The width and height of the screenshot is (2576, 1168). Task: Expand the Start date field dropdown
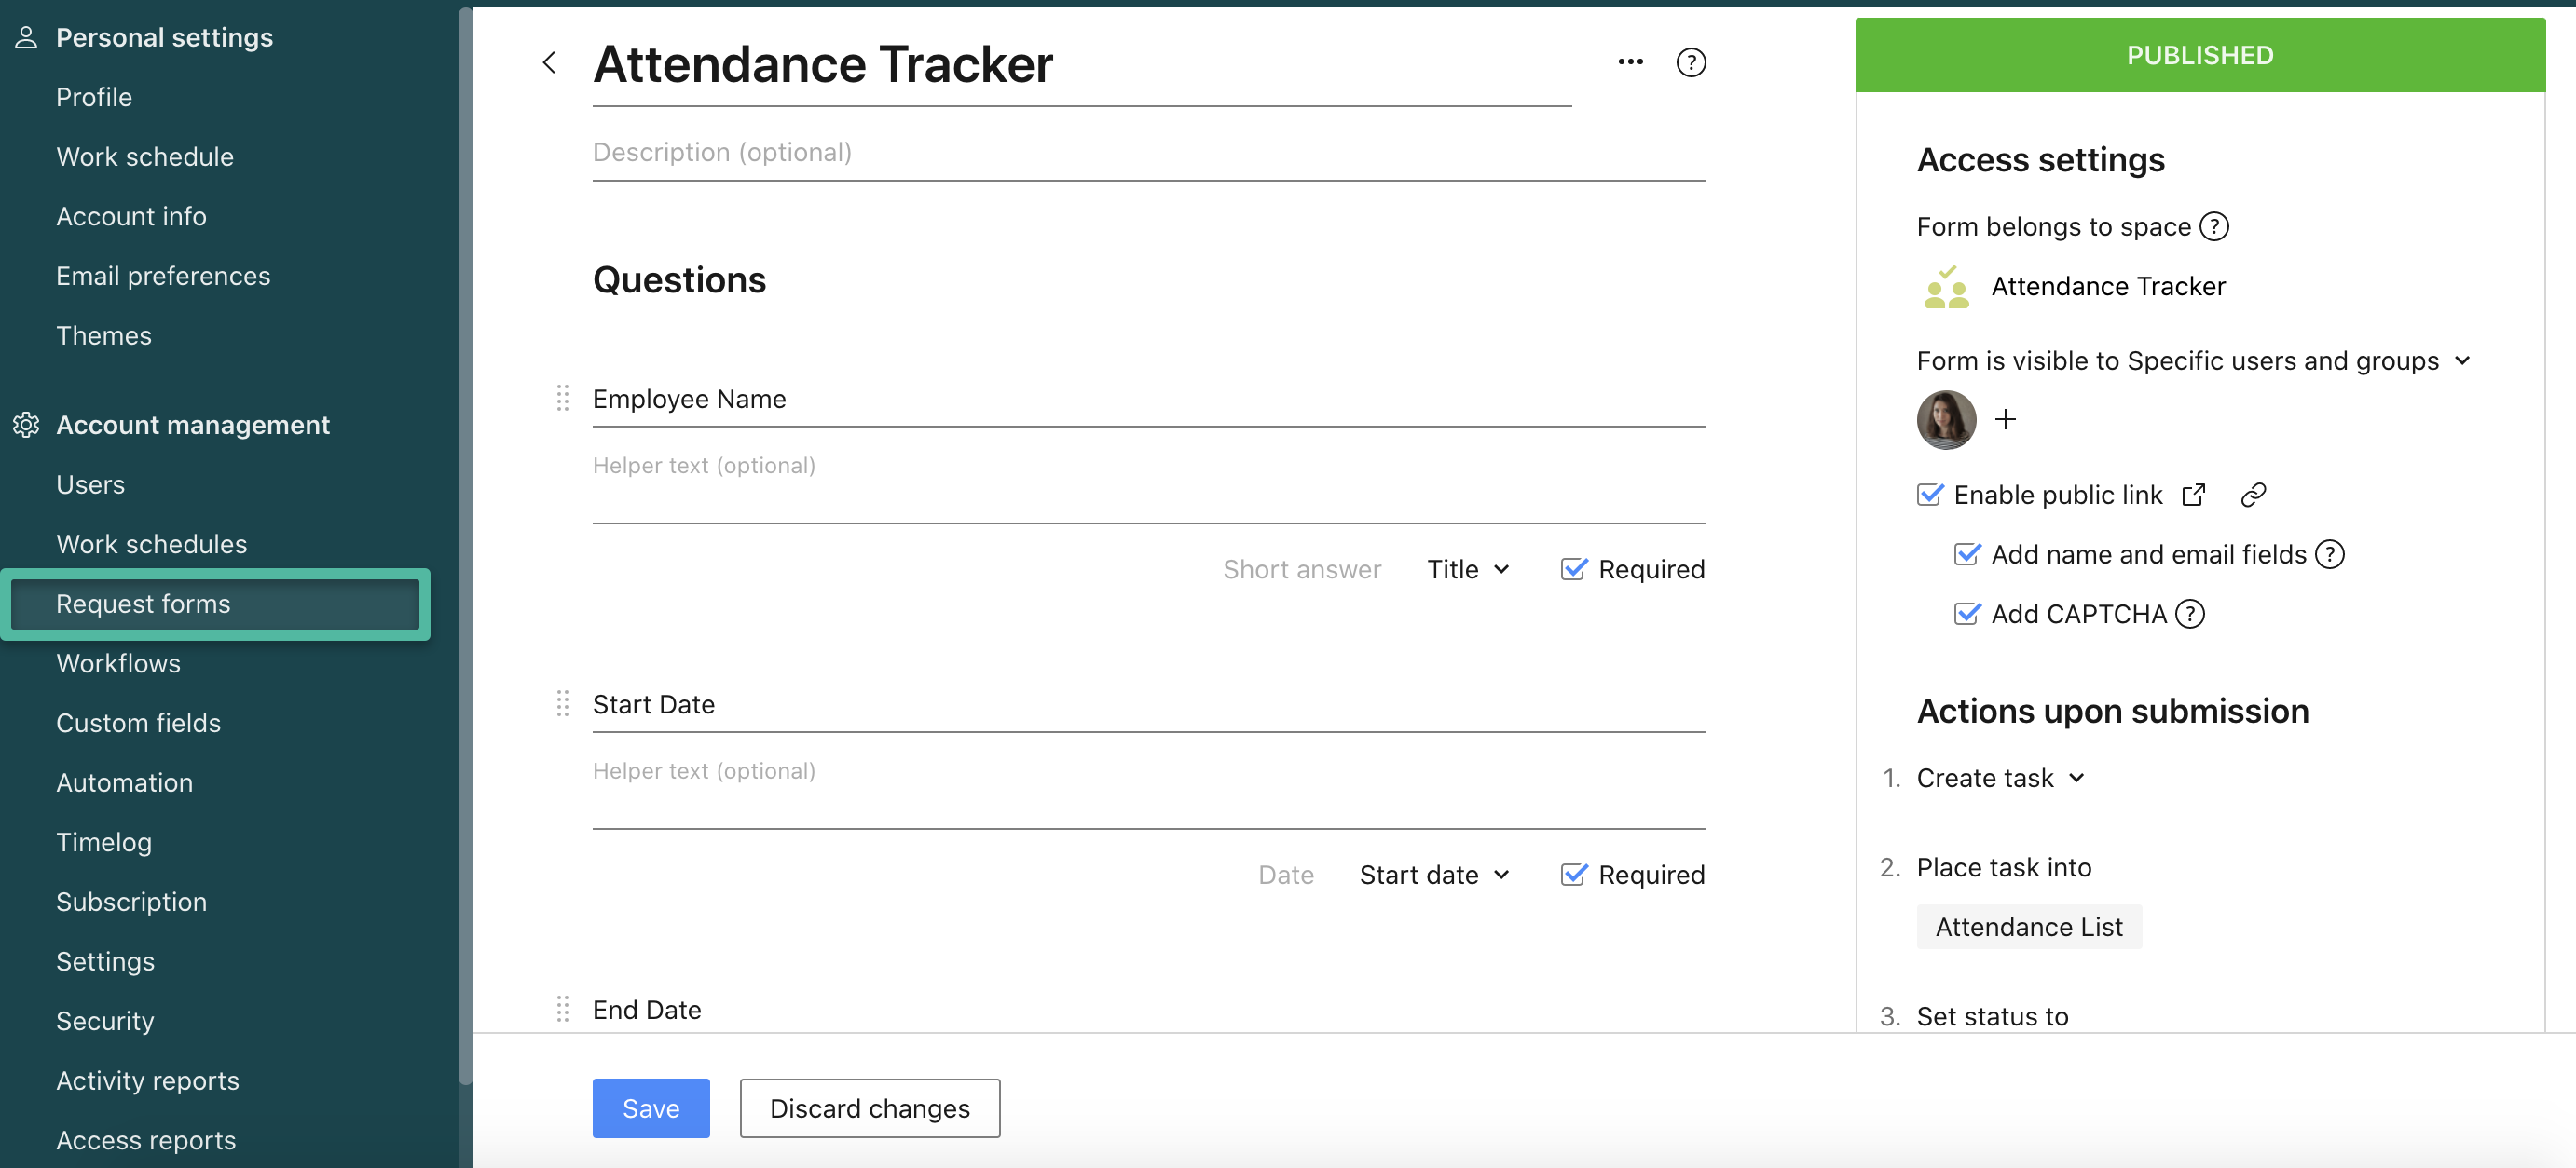[1433, 875]
